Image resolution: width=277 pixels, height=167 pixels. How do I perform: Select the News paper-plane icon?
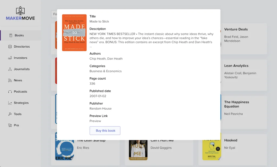pyautogui.click(x=11, y=80)
